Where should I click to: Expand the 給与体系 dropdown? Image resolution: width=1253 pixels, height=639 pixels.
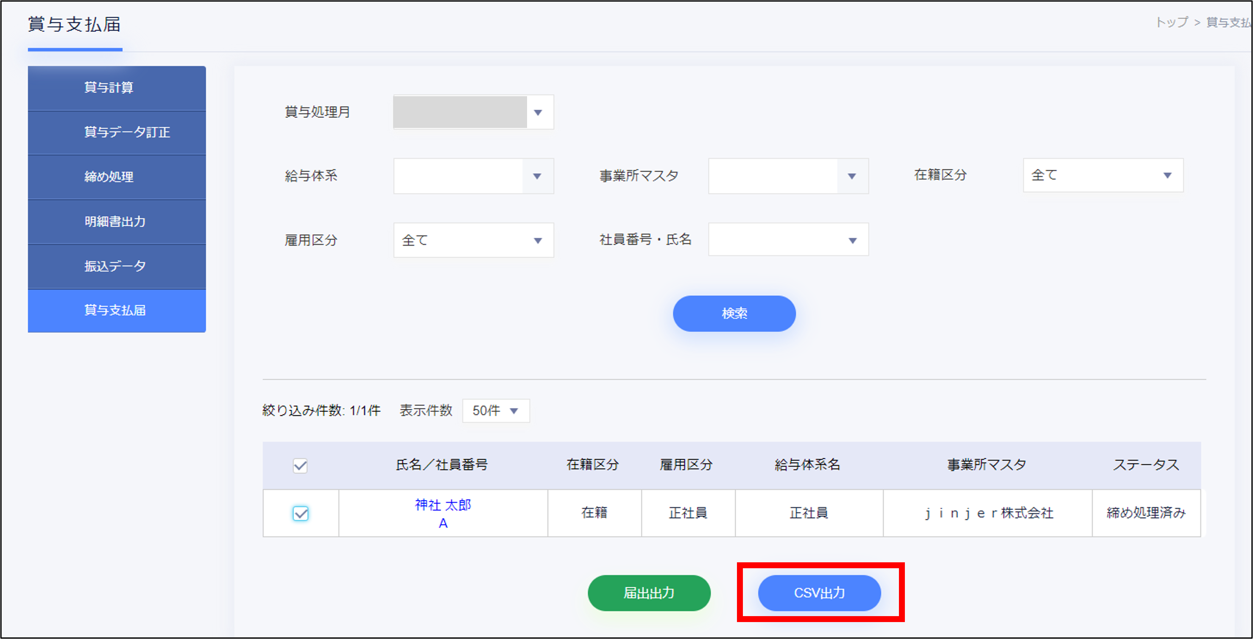537,176
